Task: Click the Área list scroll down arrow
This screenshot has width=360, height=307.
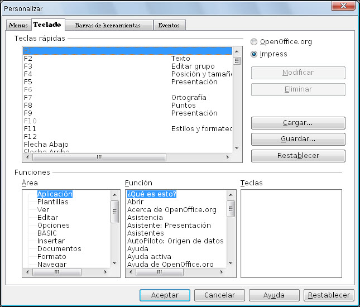Action: 114,263
